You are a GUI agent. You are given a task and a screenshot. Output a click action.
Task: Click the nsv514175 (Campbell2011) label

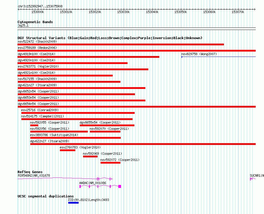pyautogui.click(x=42, y=116)
